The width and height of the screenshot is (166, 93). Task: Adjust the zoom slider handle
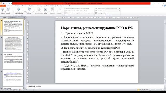[x=155, y=90]
